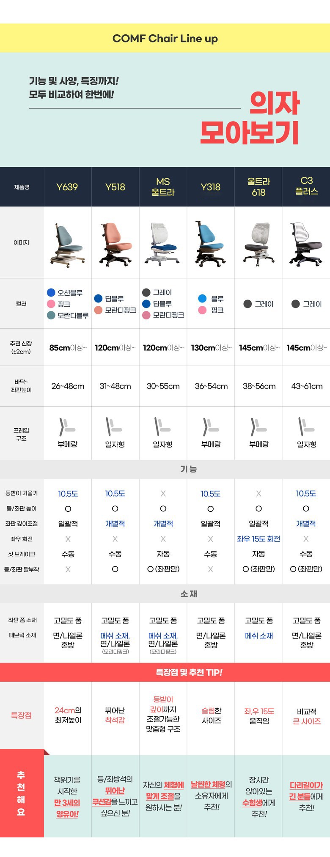Select the pink Y518 chair image

coord(115,243)
